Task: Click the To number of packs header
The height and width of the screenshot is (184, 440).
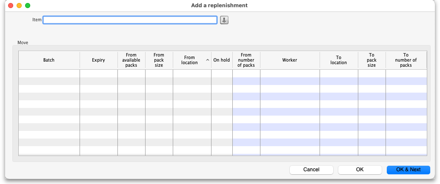Action: pos(406,60)
